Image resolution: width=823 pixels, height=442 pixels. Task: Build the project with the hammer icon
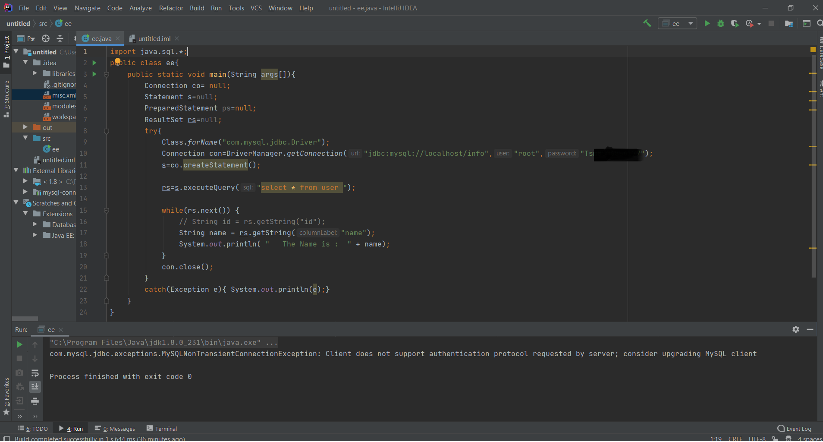pyautogui.click(x=647, y=23)
